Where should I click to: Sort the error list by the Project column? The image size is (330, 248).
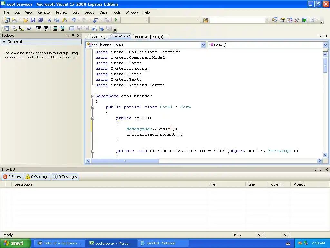[309, 184]
